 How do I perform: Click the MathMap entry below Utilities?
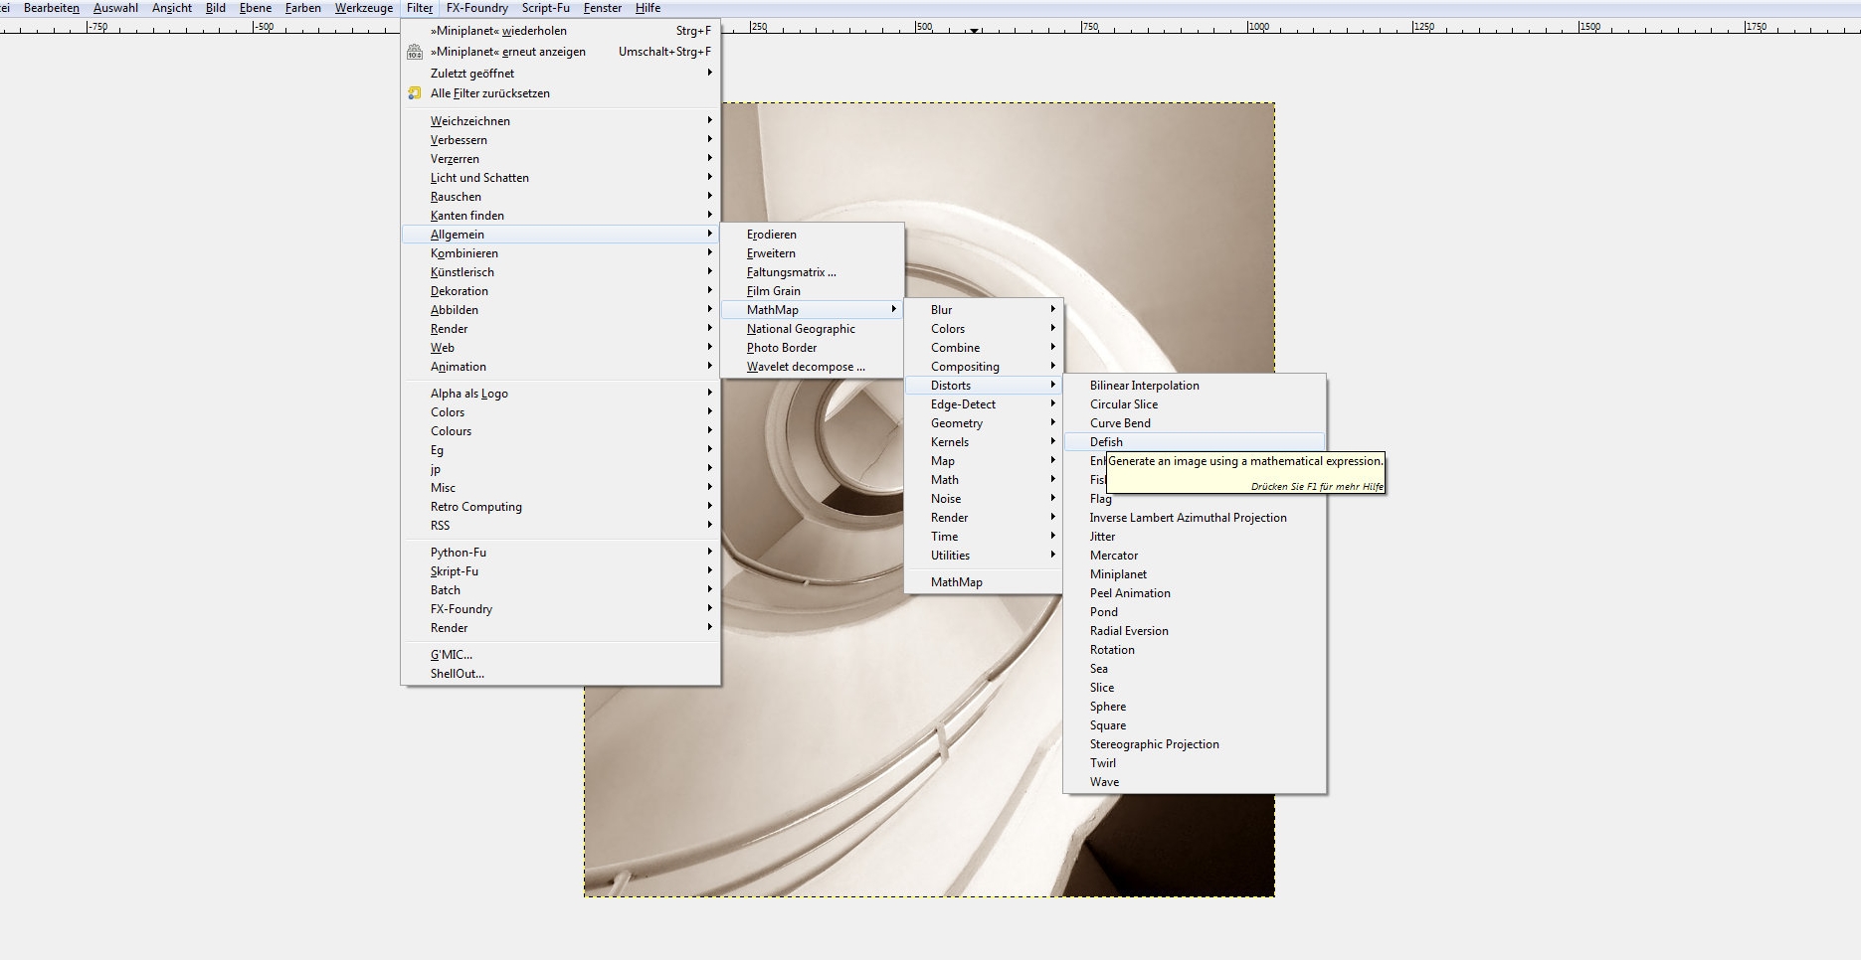956,582
